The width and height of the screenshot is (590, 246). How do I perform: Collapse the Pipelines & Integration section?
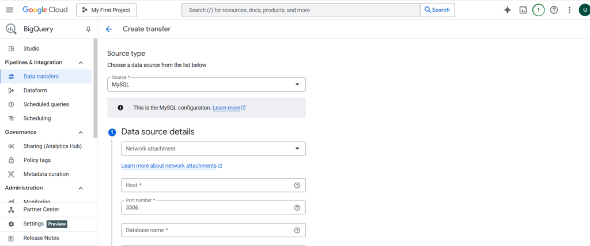click(81, 62)
